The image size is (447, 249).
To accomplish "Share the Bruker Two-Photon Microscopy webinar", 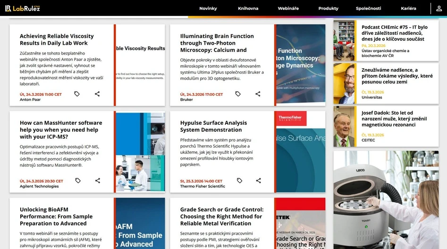I will pos(258,94).
